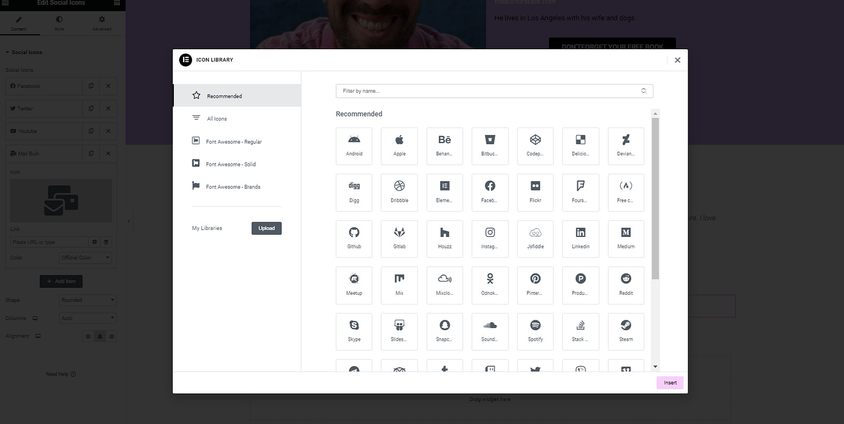The width and height of the screenshot is (844, 424).
Task: Select the Digg icon
Action: pos(354,192)
